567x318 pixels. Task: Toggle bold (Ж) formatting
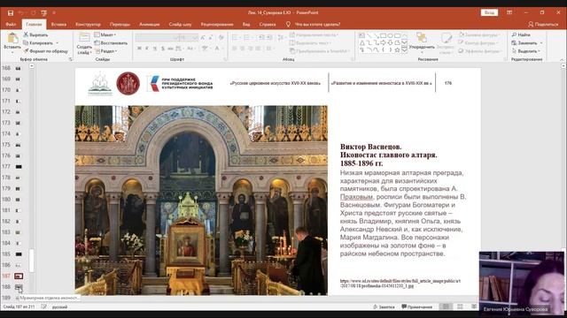[139, 49]
